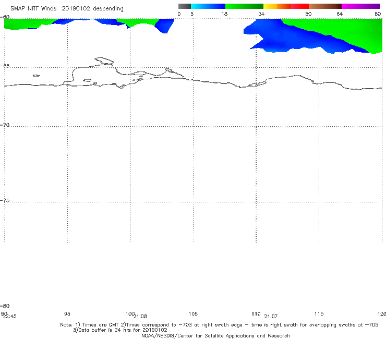Click the swath time "21:08"
The height and width of the screenshot is (339, 386).
coord(140,317)
